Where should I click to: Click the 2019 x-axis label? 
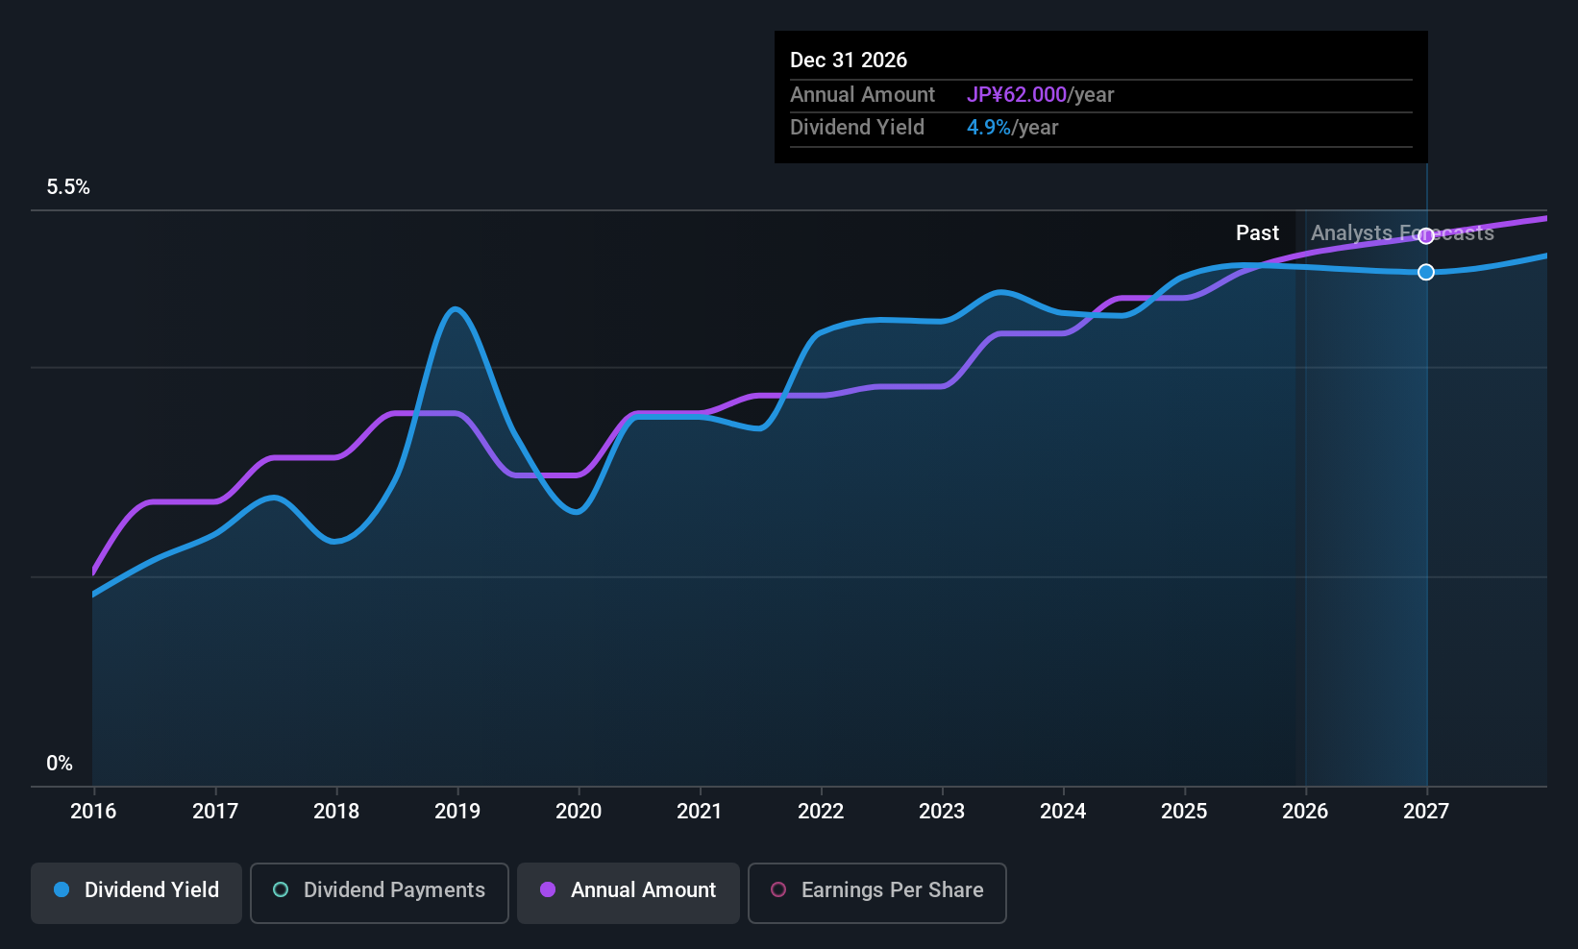pyautogui.click(x=457, y=811)
